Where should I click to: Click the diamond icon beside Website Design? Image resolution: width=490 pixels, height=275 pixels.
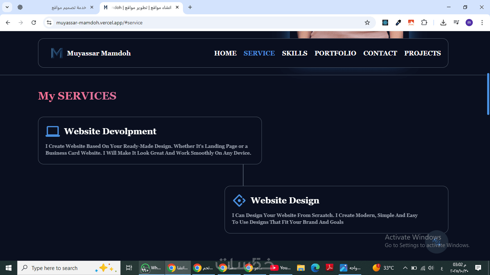coord(239,201)
